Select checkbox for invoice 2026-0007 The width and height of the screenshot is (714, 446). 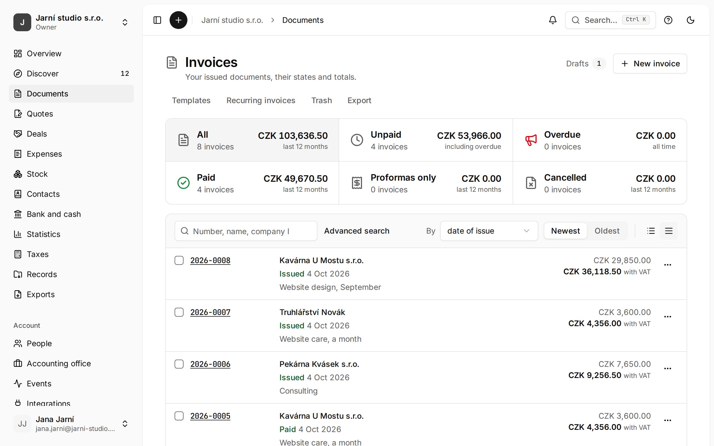pos(179,312)
